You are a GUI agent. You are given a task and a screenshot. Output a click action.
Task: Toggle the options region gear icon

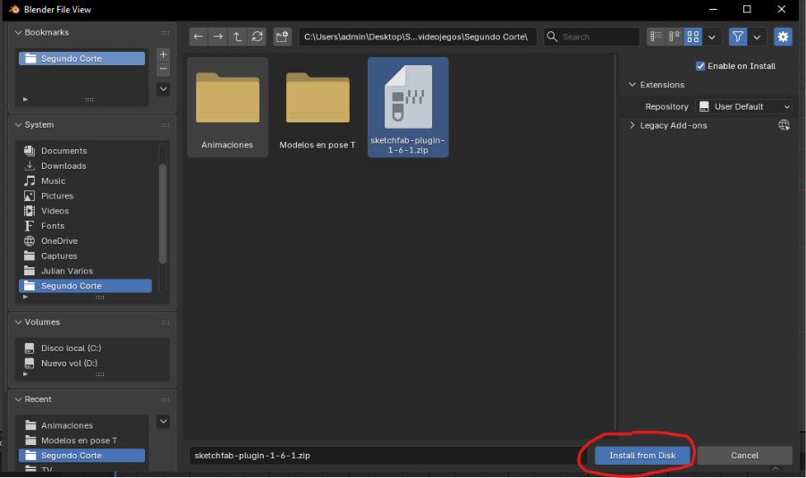[783, 37]
